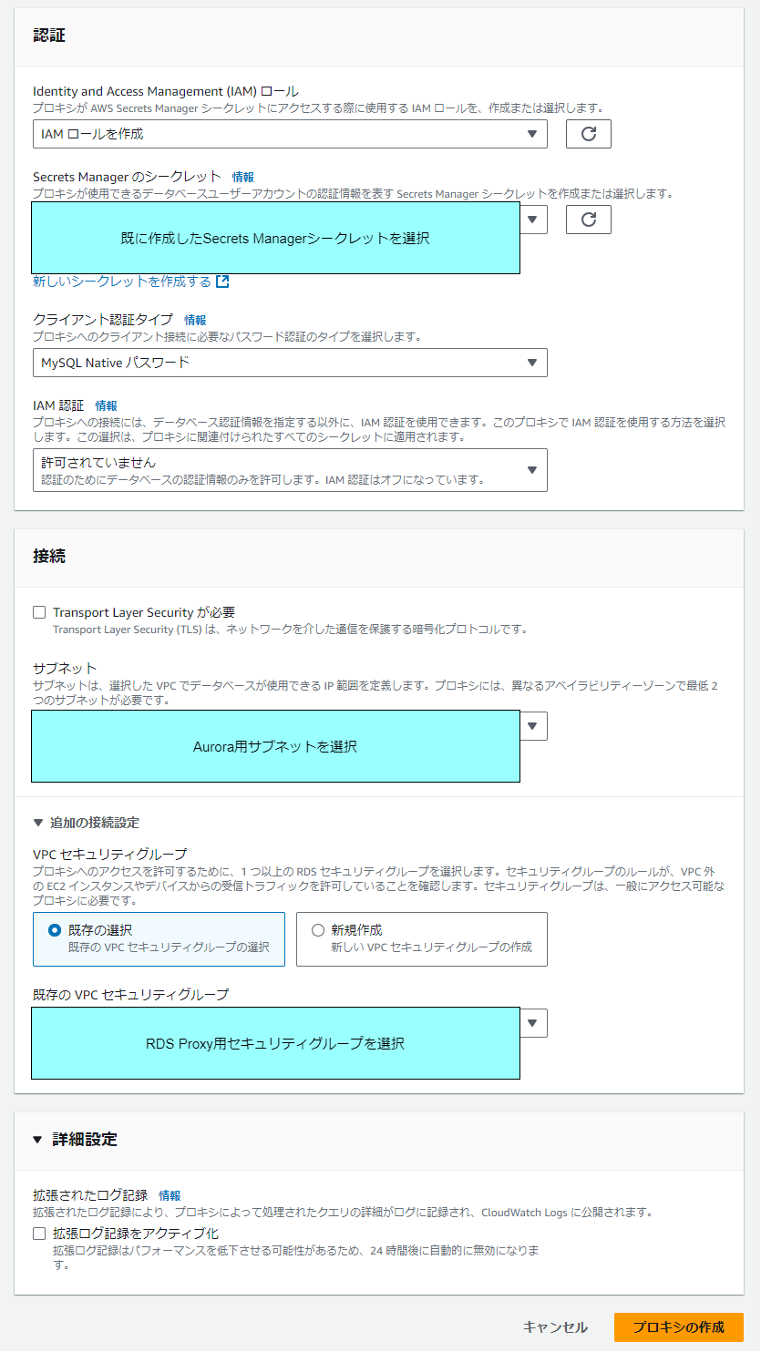
Task: Click the サブネット field label
Action: point(65,668)
